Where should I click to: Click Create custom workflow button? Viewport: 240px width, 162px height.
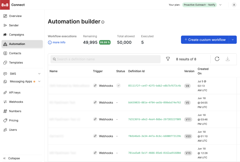pos(205,40)
